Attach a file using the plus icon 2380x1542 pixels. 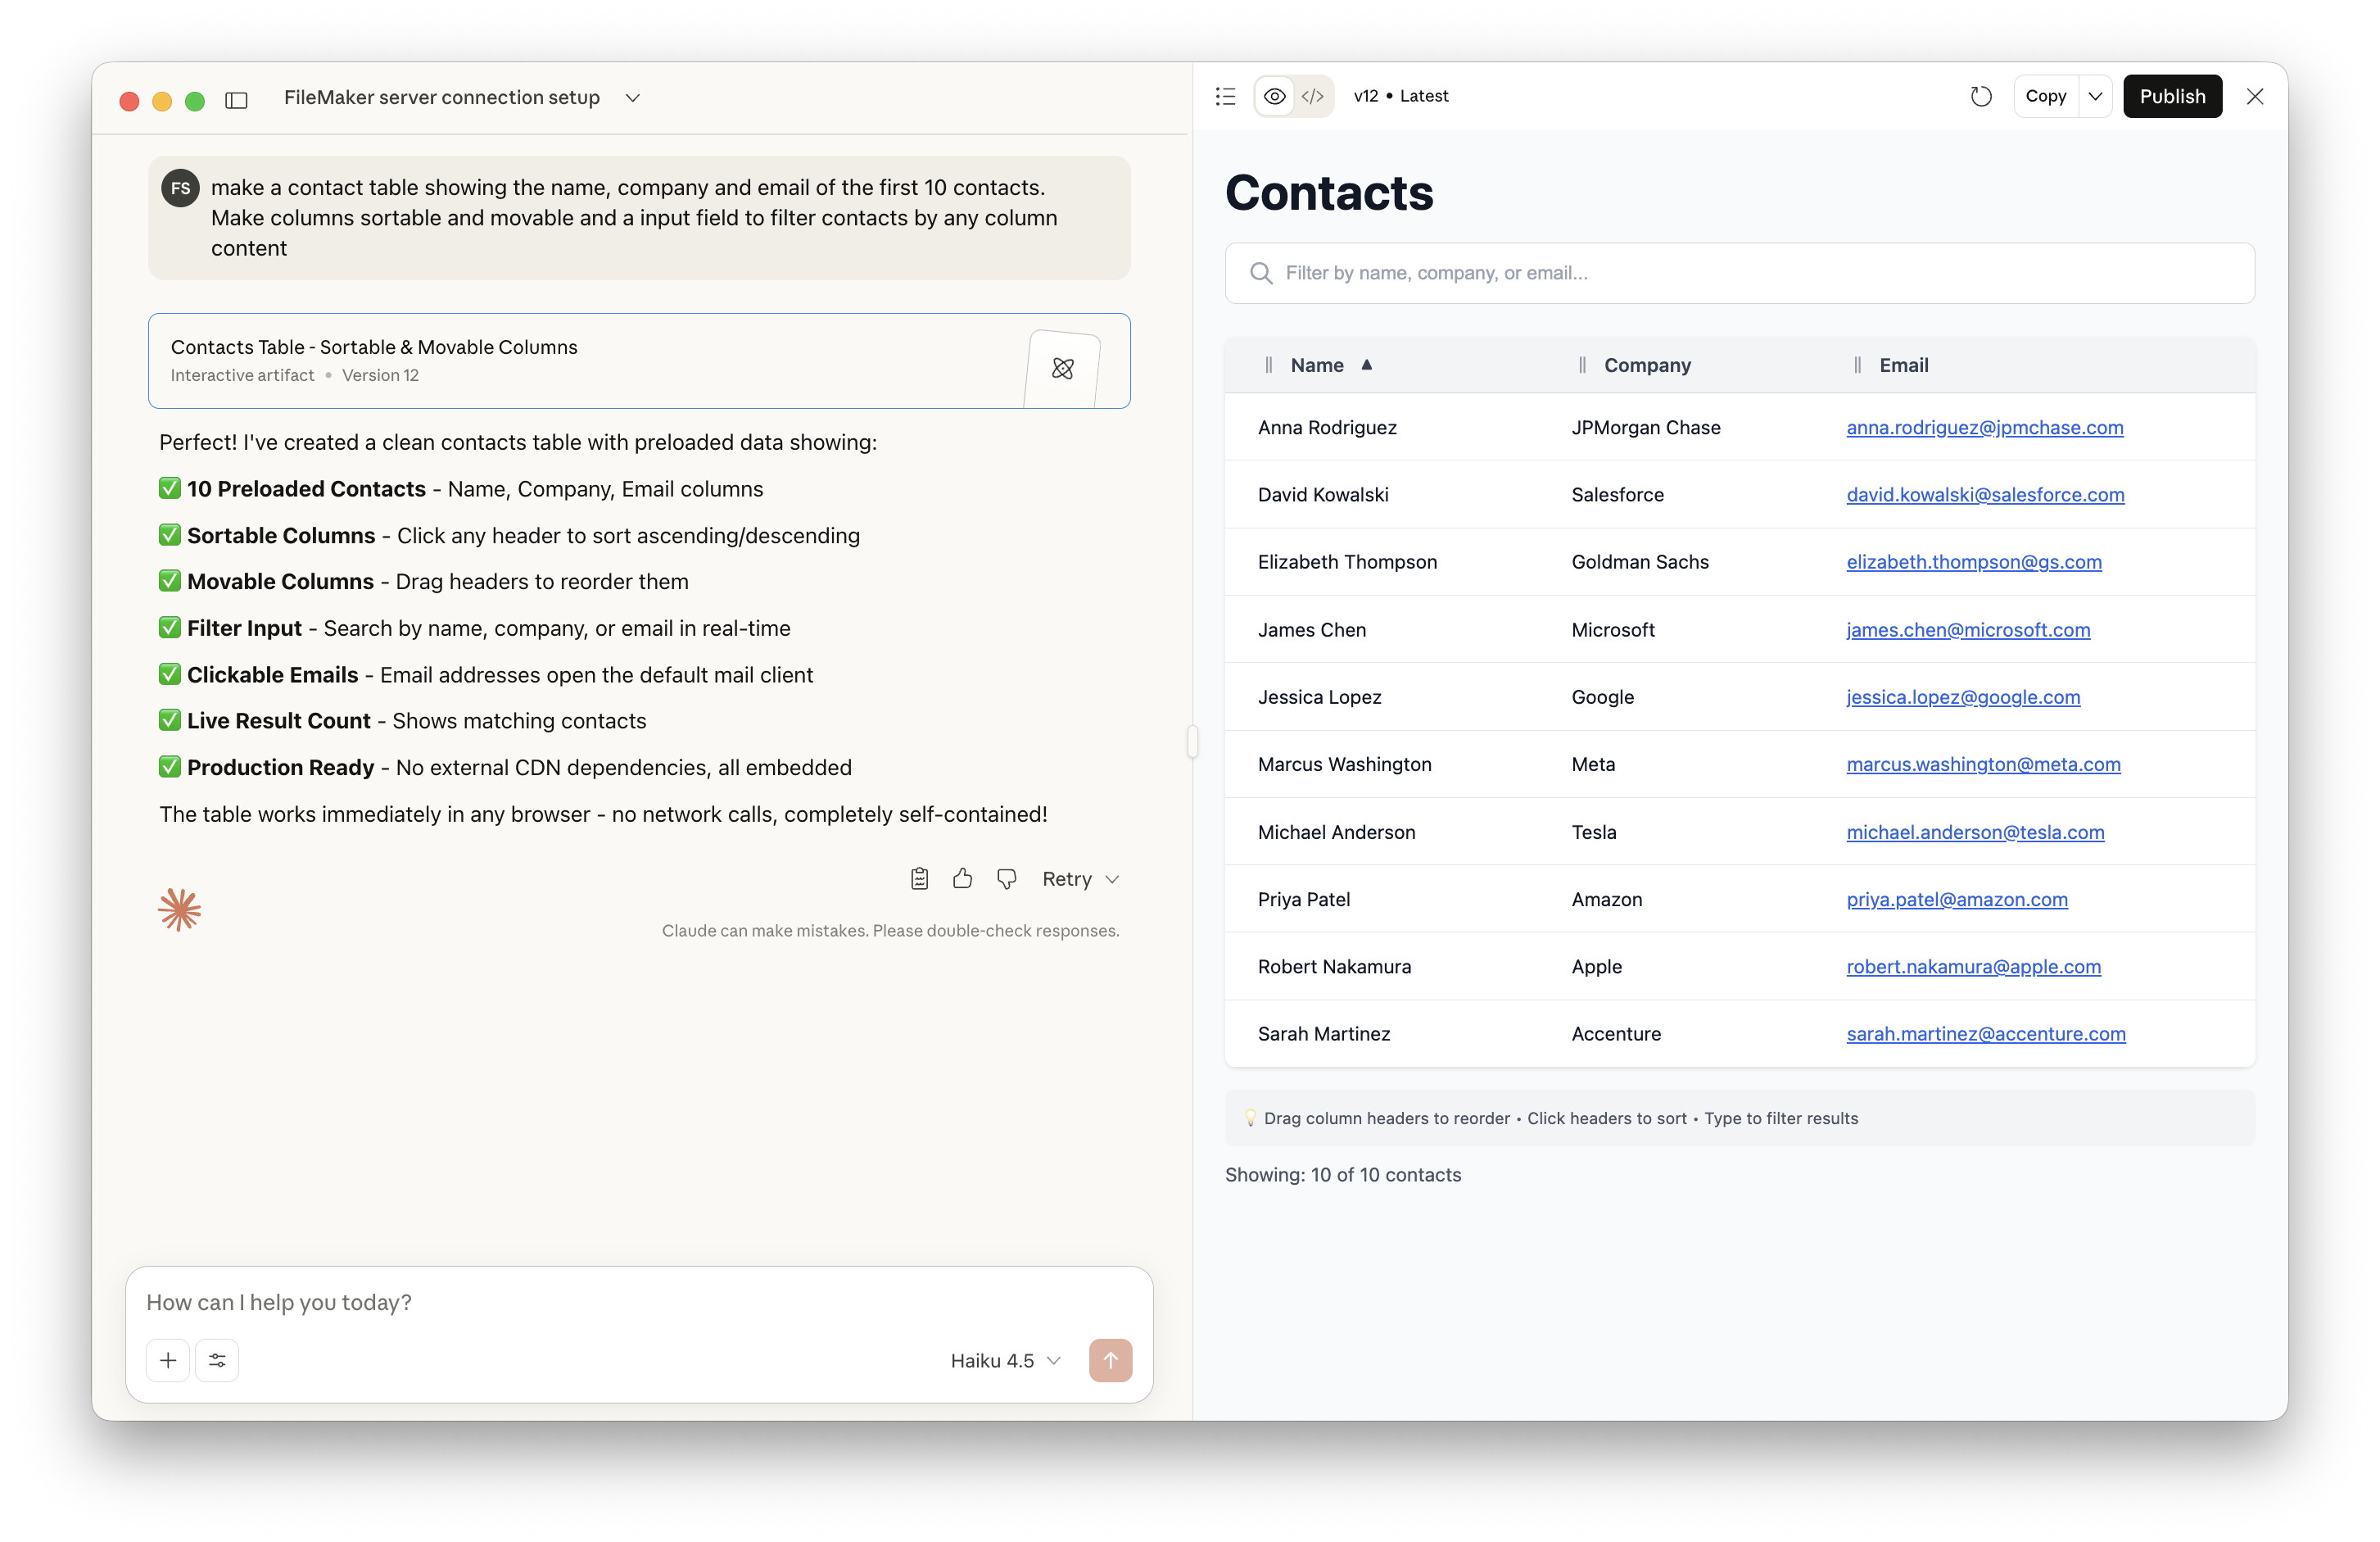click(167, 1360)
